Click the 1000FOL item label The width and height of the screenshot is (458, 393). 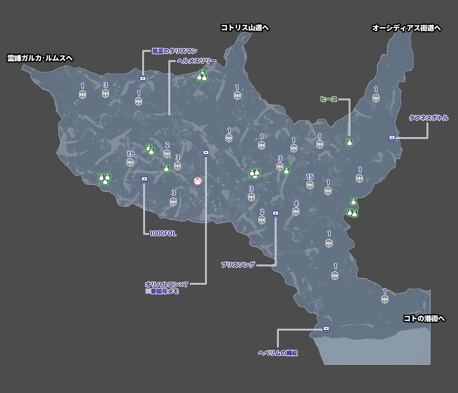pos(163,234)
